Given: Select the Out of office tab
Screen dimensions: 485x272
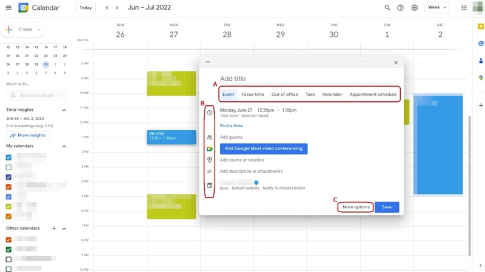Looking at the screenshot, I should (285, 95).
